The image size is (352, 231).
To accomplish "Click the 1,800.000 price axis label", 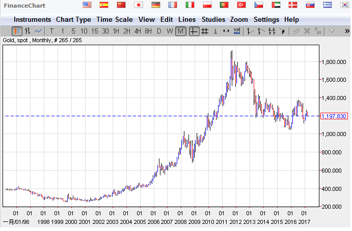I will 334,62.
